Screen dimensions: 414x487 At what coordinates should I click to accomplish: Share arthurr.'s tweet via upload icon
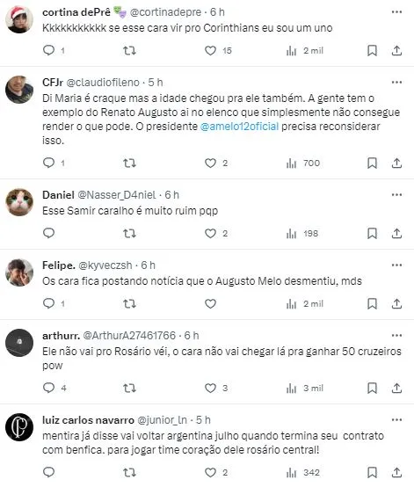[396, 388]
